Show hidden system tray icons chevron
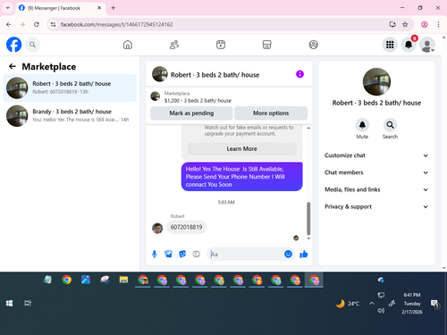Viewport: 447px width, 335px height. click(371, 304)
